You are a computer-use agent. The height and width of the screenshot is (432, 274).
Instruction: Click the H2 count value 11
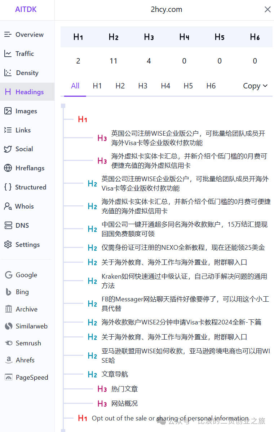pyautogui.click(x=114, y=61)
